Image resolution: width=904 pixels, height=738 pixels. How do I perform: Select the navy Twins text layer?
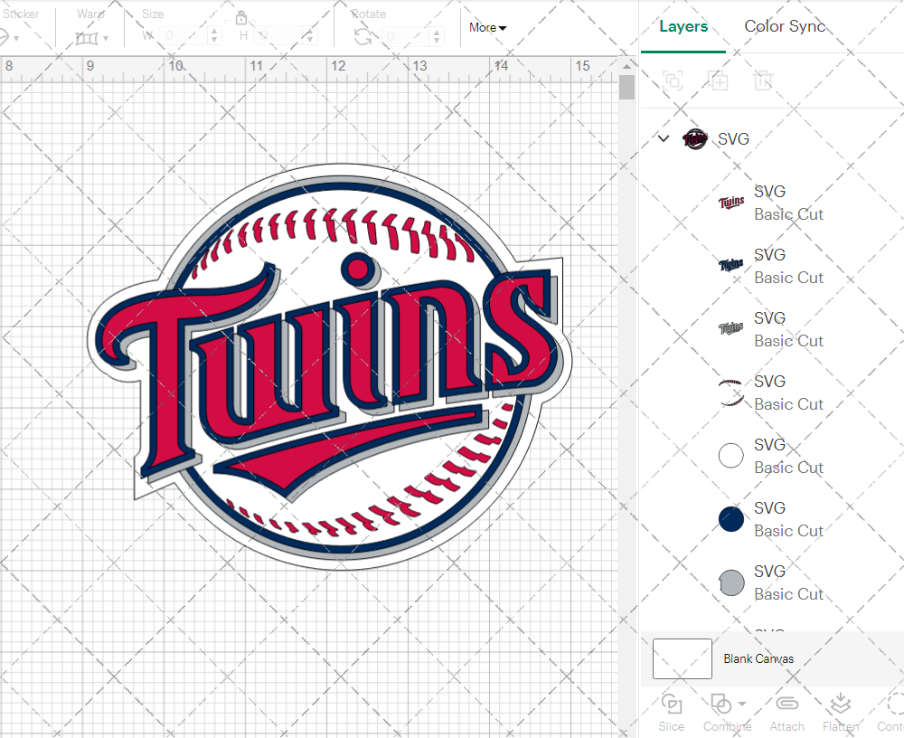(x=771, y=266)
